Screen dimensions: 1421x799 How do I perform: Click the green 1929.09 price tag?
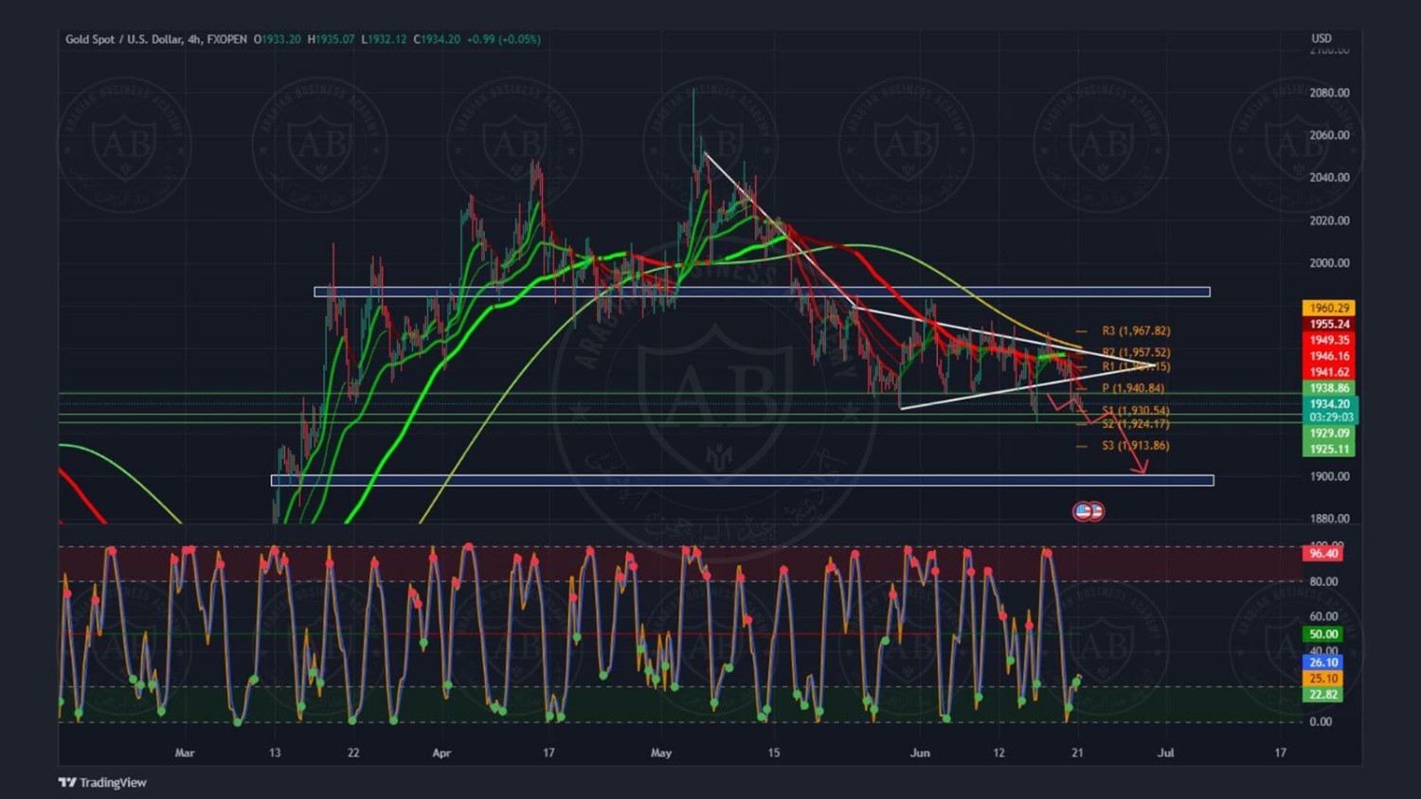click(1329, 433)
